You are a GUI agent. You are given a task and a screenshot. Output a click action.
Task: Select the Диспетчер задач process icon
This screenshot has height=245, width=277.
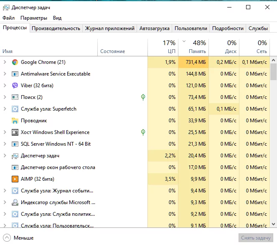15,156
